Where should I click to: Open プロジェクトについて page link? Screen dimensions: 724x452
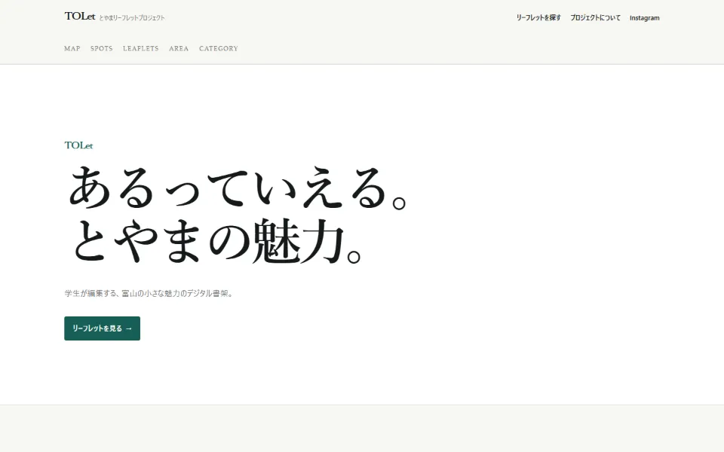[595, 17]
